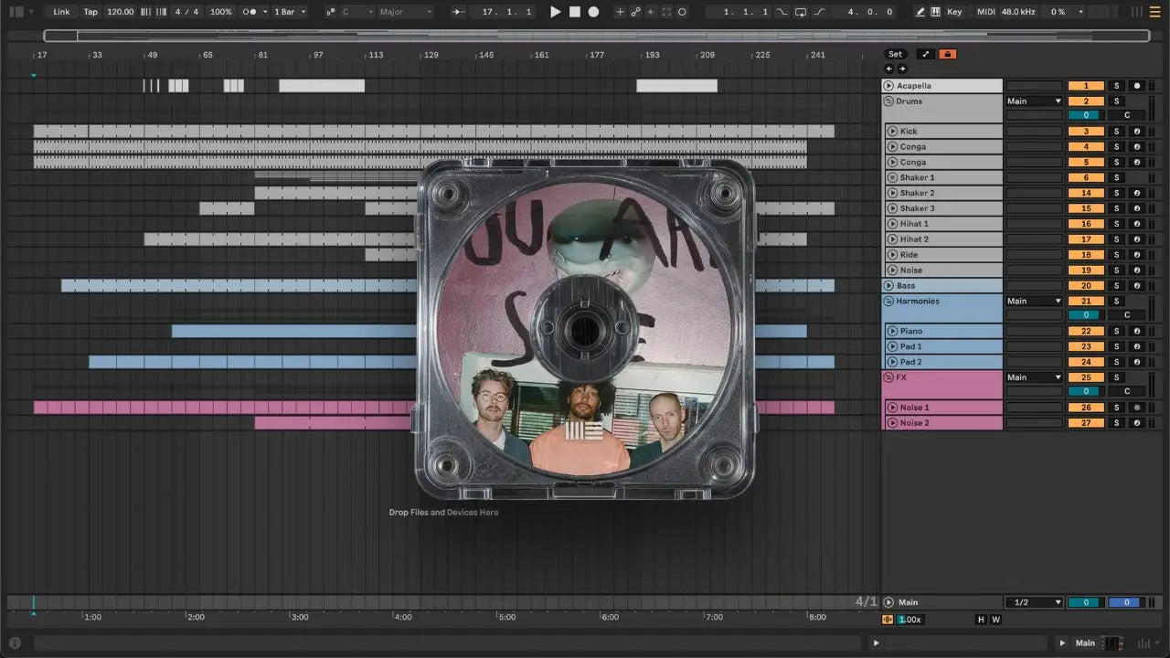Toggle the computer MIDI keyboard icon
Viewport: 1170px width, 658px height.
click(935, 12)
